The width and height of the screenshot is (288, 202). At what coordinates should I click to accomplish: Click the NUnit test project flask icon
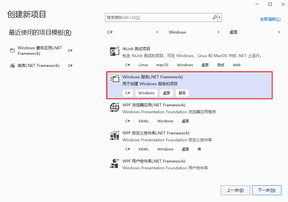(x=115, y=51)
